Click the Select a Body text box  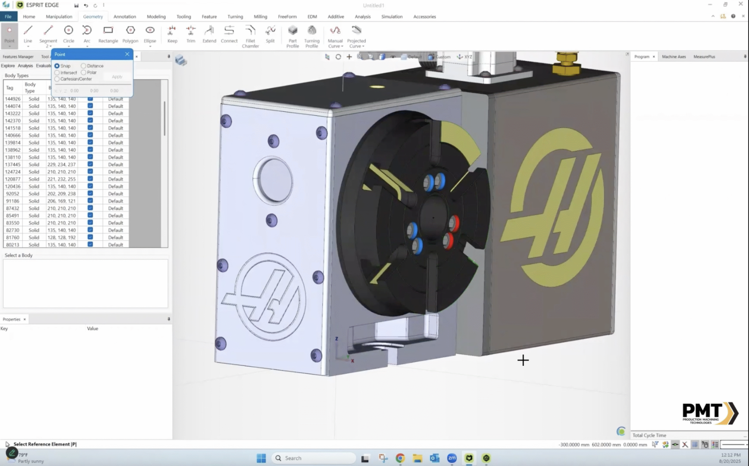(86, 283)
